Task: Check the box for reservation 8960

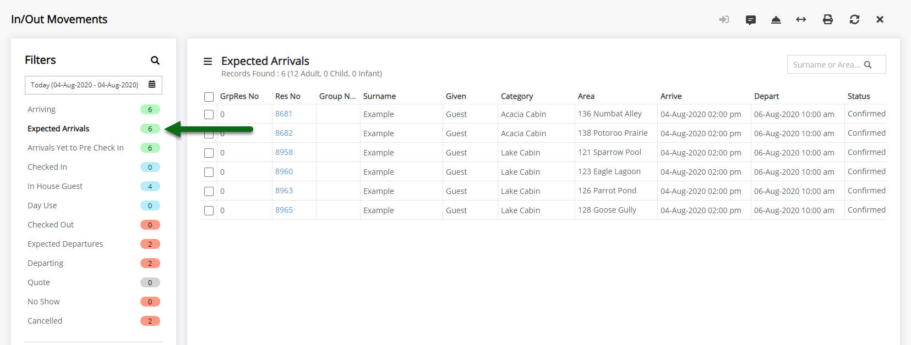Action: coord(209,172)
